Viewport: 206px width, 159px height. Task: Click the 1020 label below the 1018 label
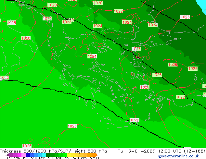(x=26, y=38)
